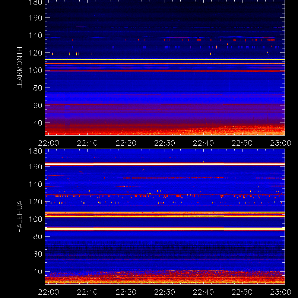Viewport: 298px width, 298px height.
Task: Select the 80 tick label on the Palehua plot
Action: pos(38,237)
